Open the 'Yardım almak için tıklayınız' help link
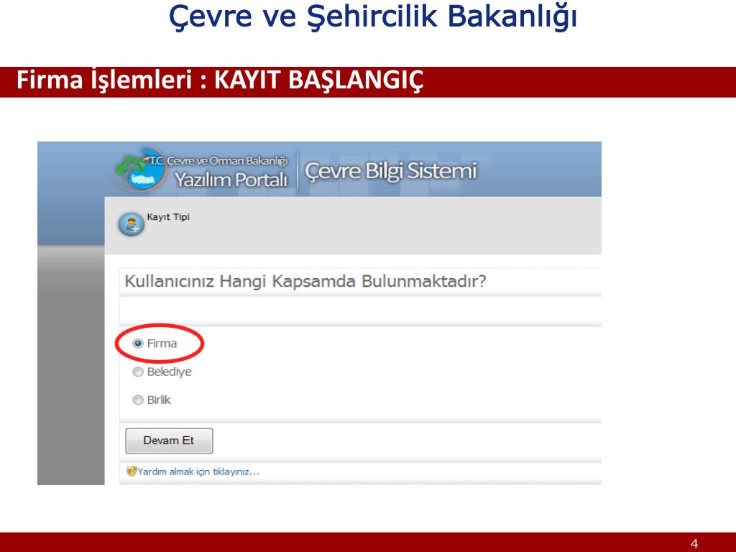736x552 pixels. 198,471
